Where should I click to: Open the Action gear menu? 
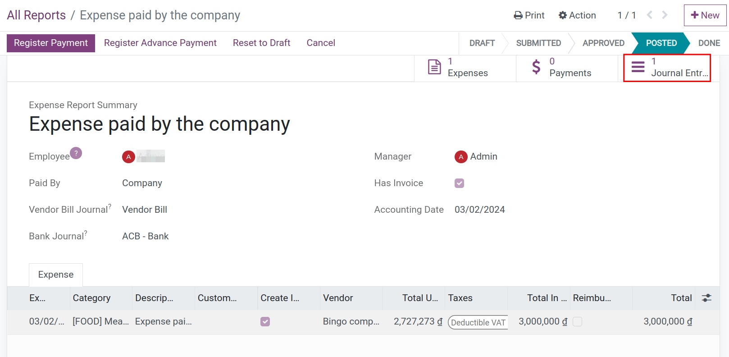[x=577, y=15]
